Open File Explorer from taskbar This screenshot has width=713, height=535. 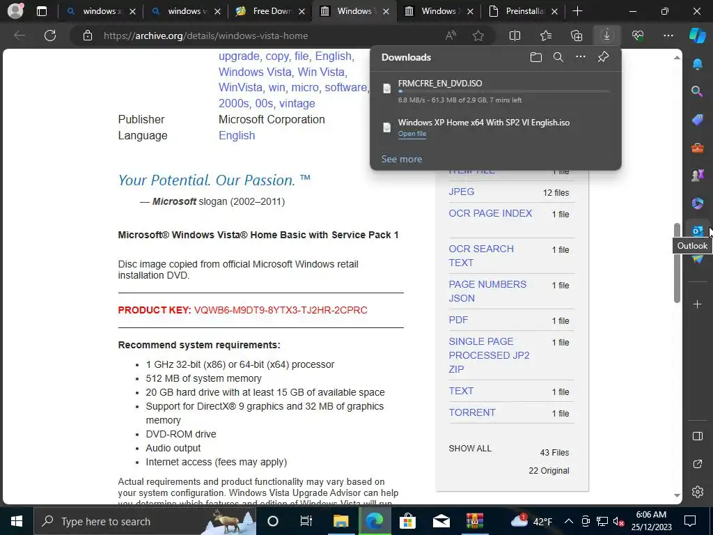tap(340, 521)
